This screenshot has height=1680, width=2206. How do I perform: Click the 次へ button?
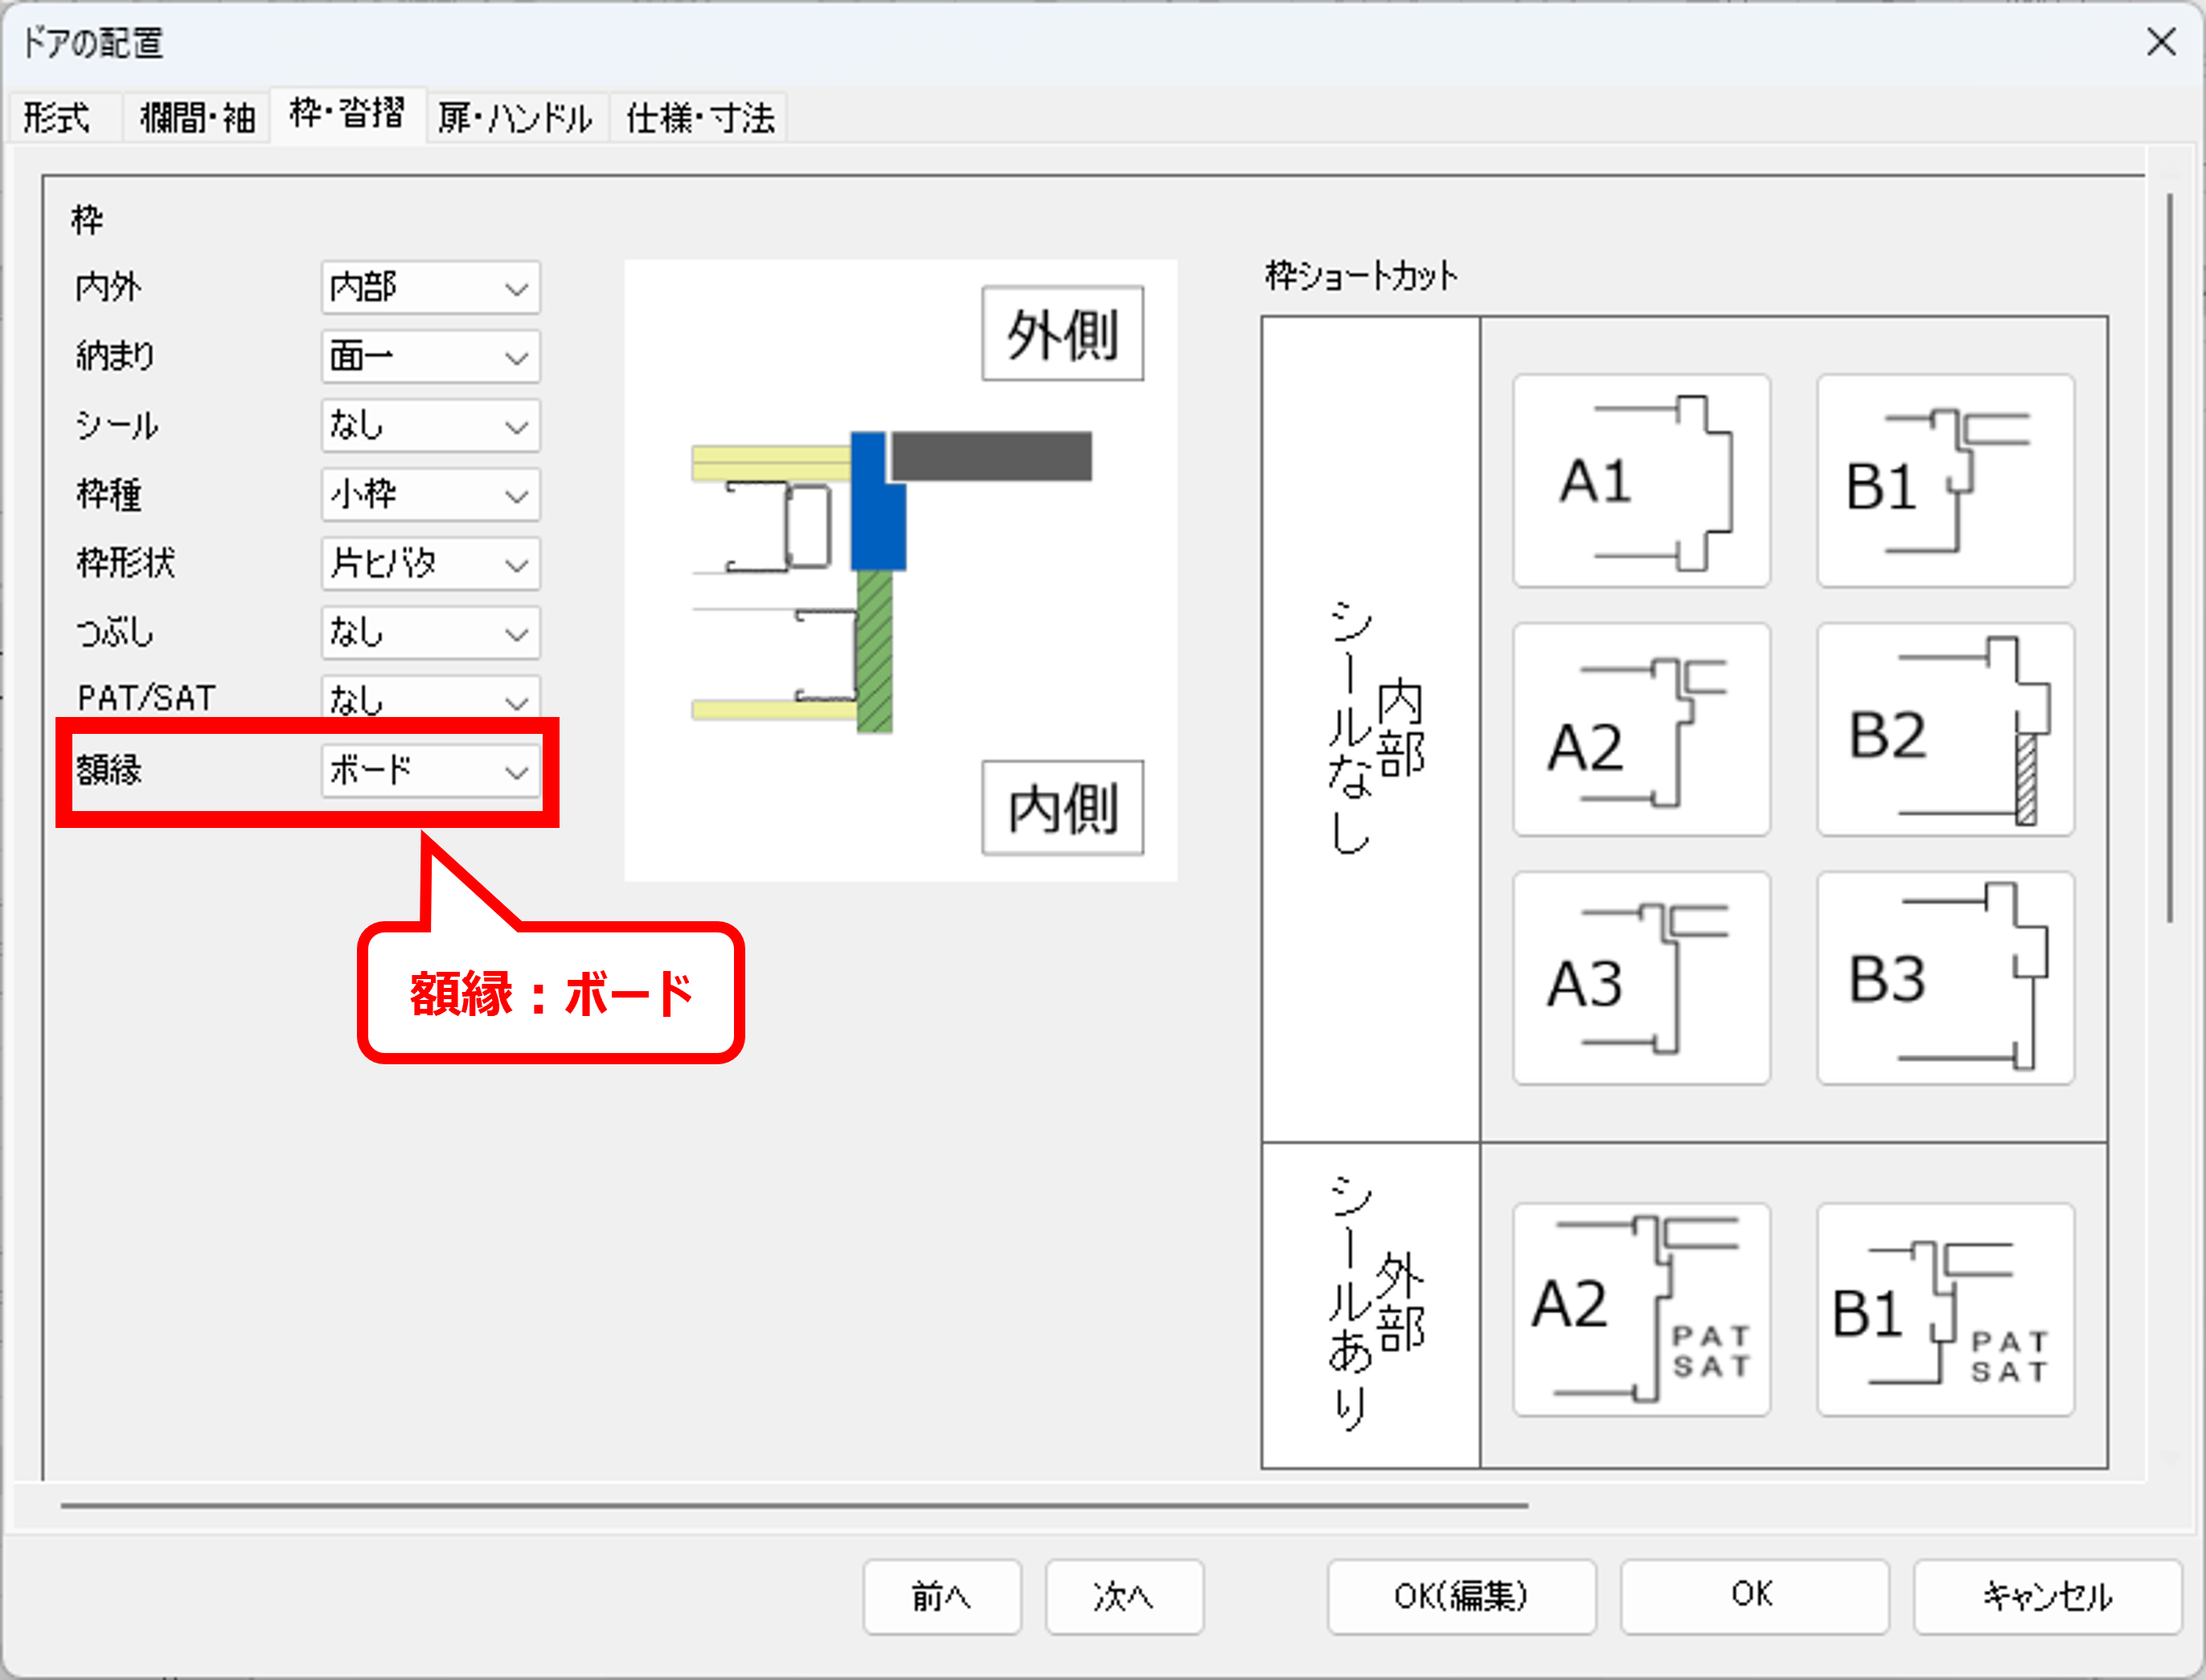(1124, 1597)
